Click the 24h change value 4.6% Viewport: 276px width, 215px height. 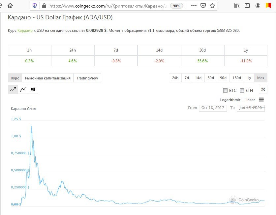[73, 61]
